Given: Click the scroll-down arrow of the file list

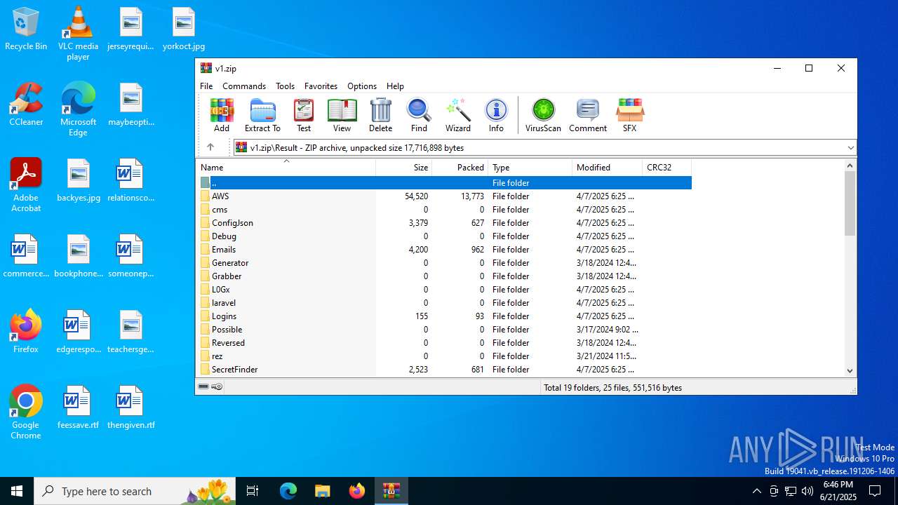Looking at the screenshot, I should [x=850, y=370].
